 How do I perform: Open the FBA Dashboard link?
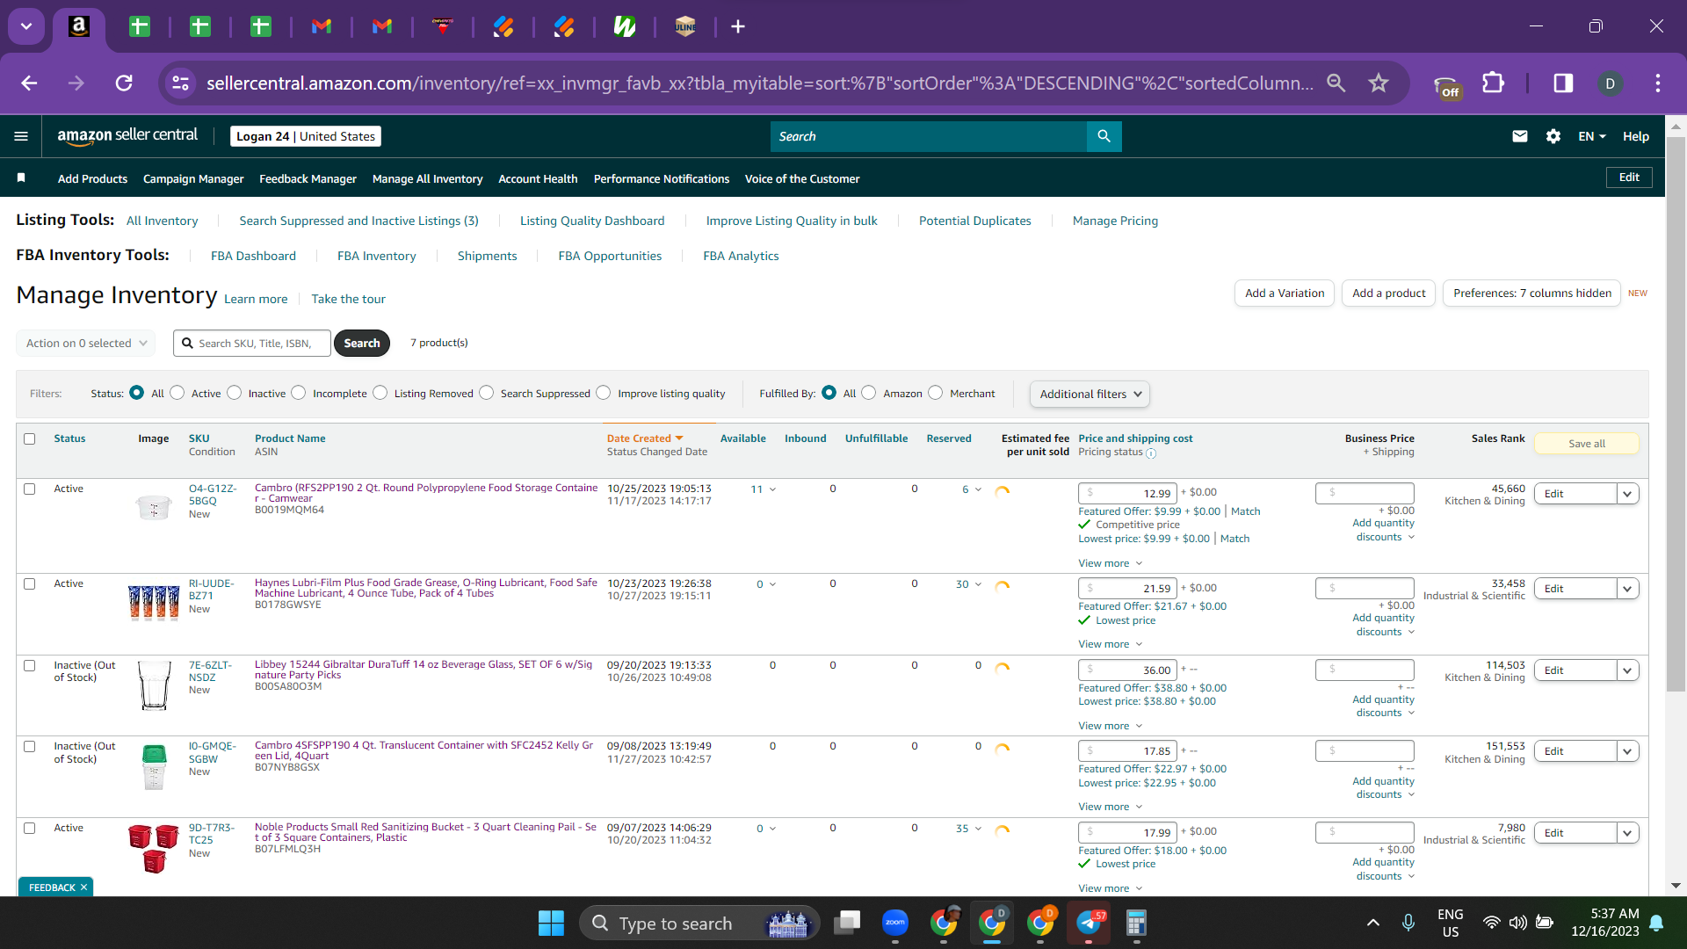pos(253,256)
